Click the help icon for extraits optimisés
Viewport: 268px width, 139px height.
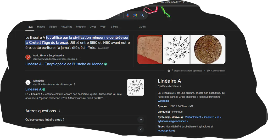coord(169,71)
